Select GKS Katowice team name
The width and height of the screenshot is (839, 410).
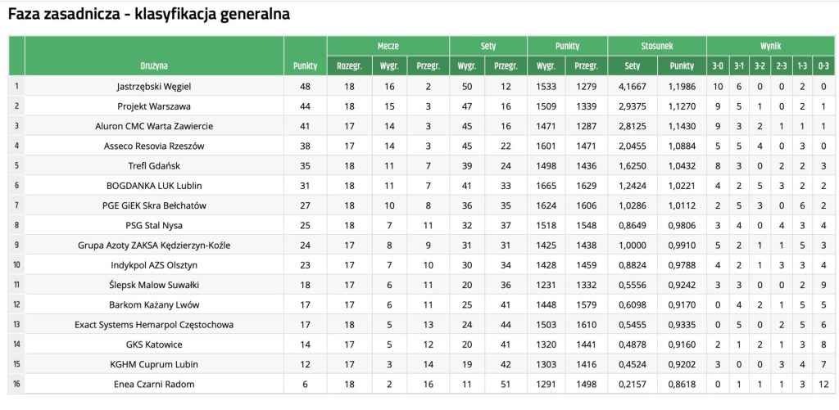(x=153, y=345)
